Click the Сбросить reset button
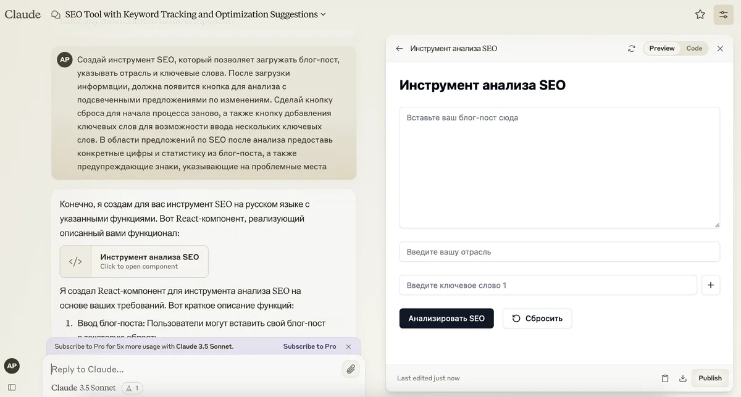 pos(537,319)
